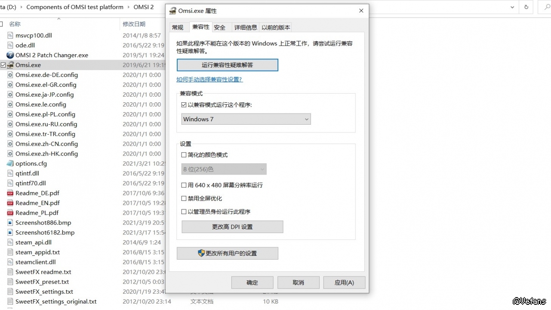
Task: Click the '更改所有用户的设置' button
Action: click(x=228, y=253)
